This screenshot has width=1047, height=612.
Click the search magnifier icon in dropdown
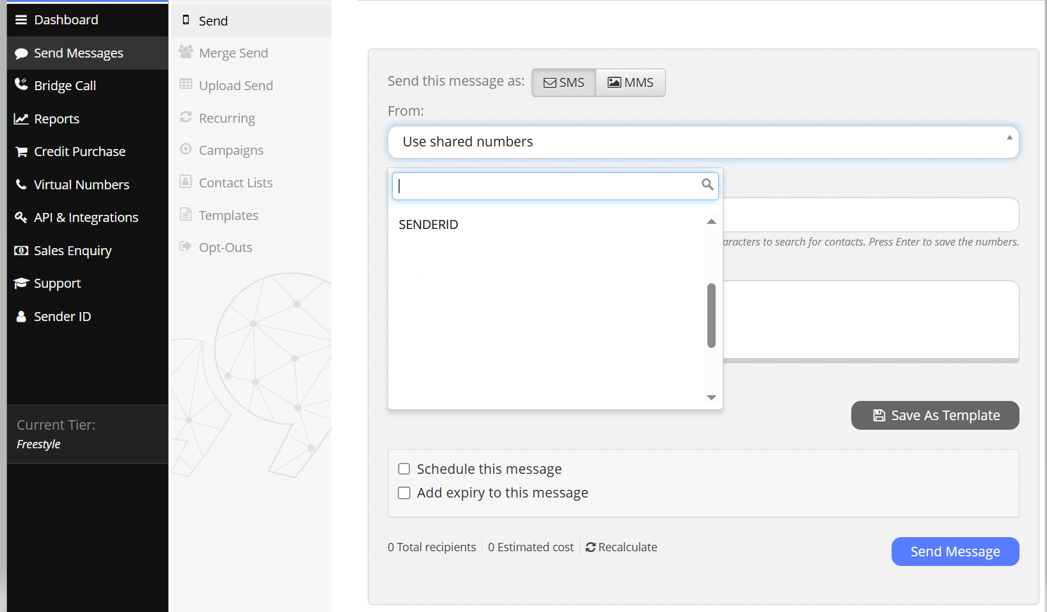(707, 185)
